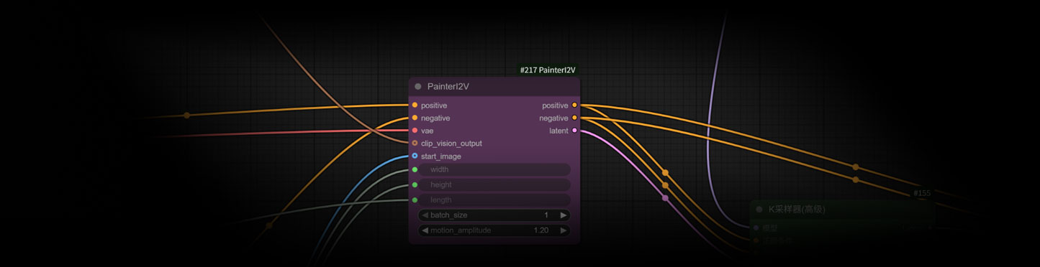Screen dimensions: 1040x267
Task: Click the purple link midpoint dot near latent wire
Action: 665,198
